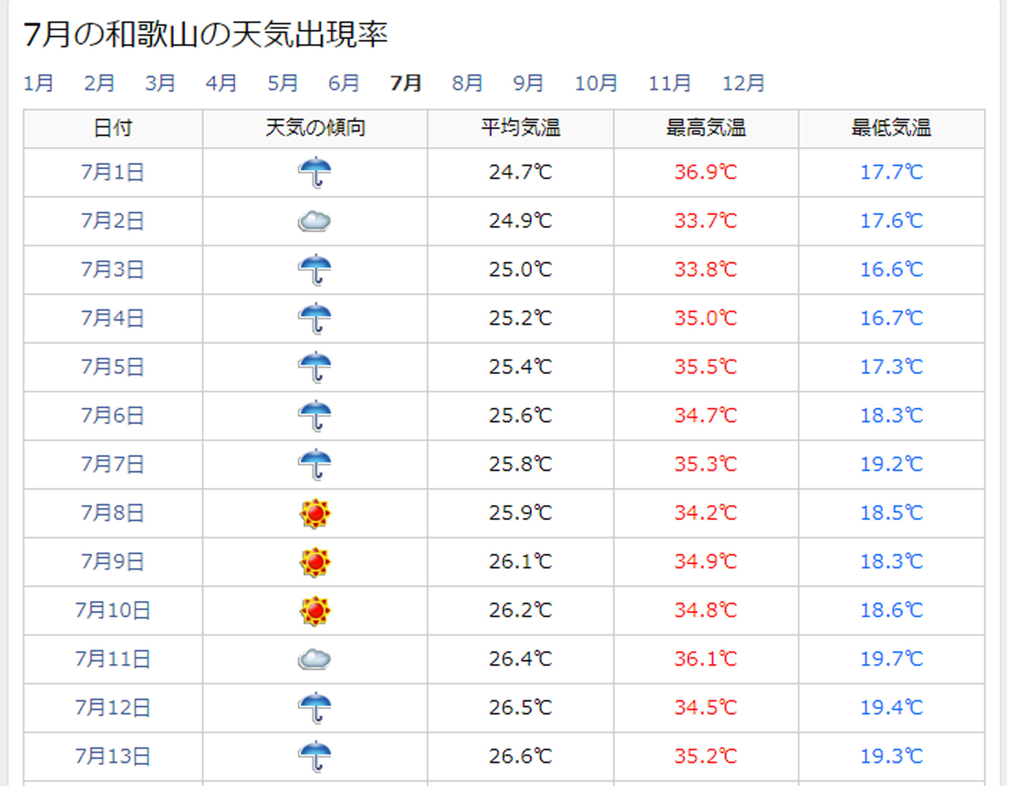Switch to the 4月 month tab
1021x786 pixels.
pyautogui.click(x=221, y=83)
